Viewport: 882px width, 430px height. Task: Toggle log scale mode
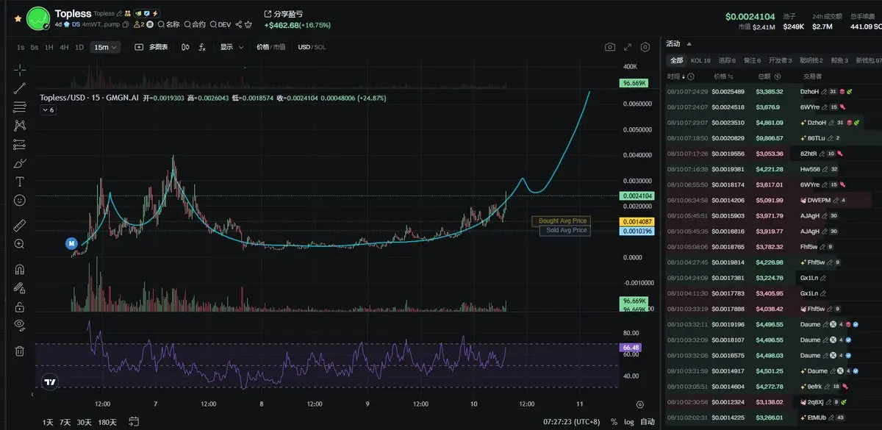[x=628, y=422]
